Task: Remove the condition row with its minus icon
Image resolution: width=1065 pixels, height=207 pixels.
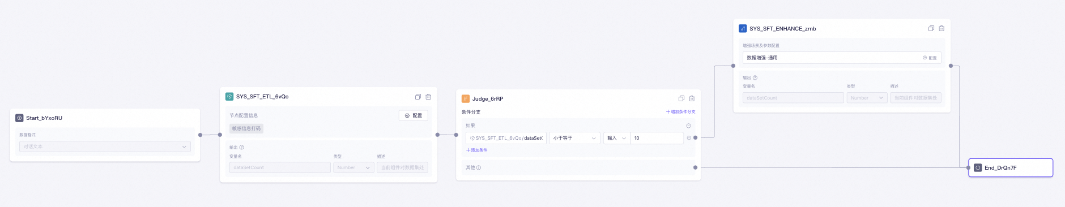Action: coord(689,138)
